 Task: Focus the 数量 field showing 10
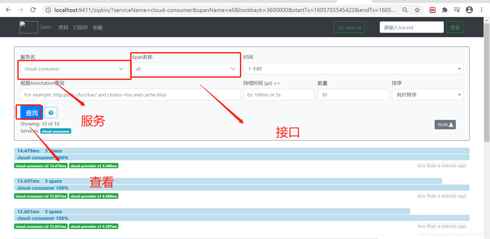coord(353,95)
